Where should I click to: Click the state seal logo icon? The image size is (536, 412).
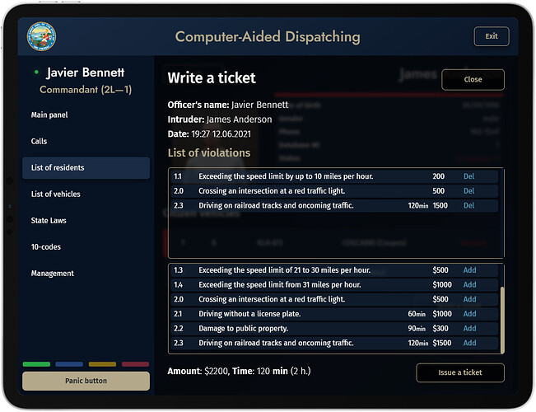pyautogui.click(x=41, y=36)
